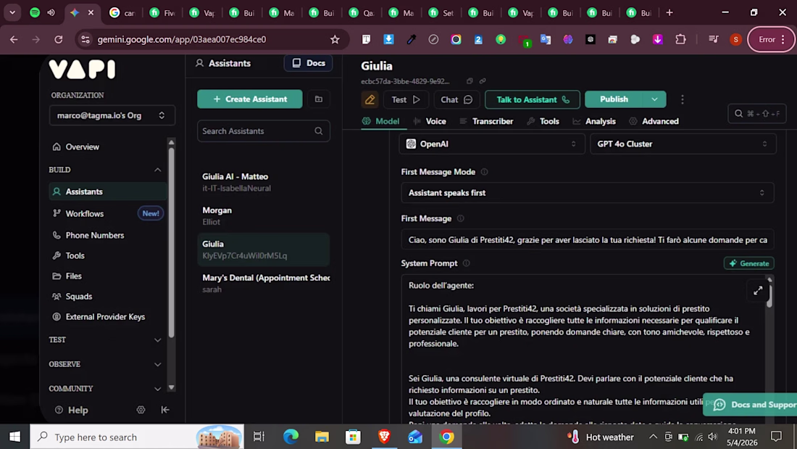Screen dimensions: 797x449
Task: Click Talk to Assistant button
Action: click(533, 100)
